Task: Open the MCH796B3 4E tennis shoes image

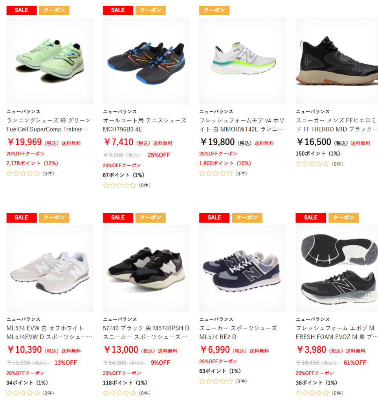Action: click(146, 61)
